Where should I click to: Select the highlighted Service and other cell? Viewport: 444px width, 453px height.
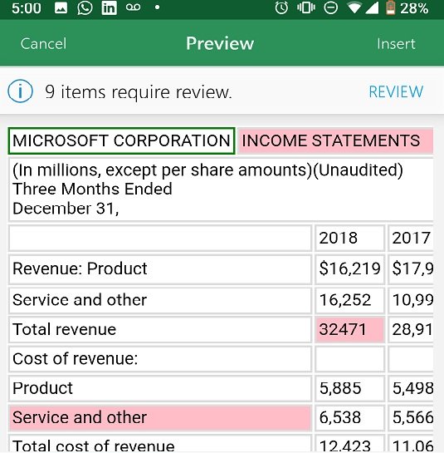pyautogui.click(x=160, y=417)
